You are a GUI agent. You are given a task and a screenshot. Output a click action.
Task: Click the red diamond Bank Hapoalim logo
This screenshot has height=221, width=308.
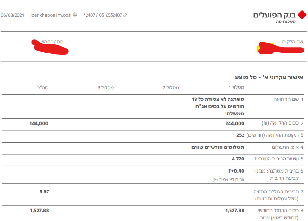pyautogui.click(x=301, y=15)
